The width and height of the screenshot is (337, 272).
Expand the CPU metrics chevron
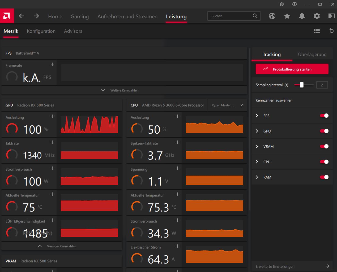pos(257,162)
